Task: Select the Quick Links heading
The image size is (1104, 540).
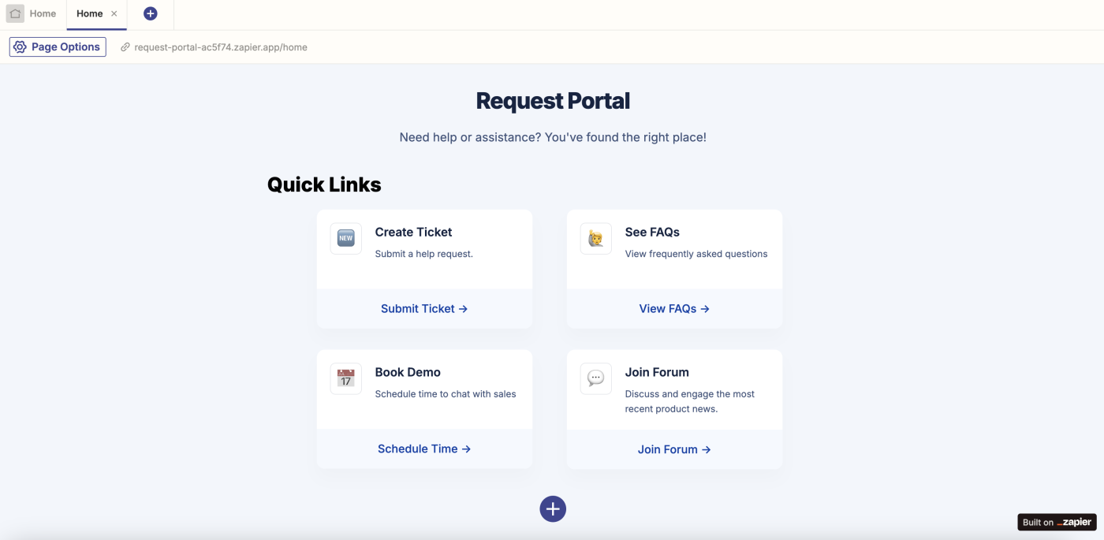Action: 324,184
